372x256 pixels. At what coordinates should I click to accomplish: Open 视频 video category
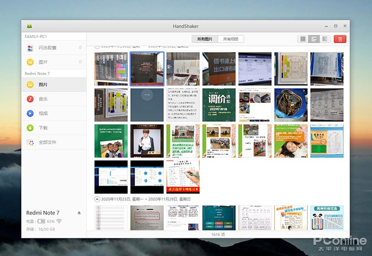(x=44, y=113)
